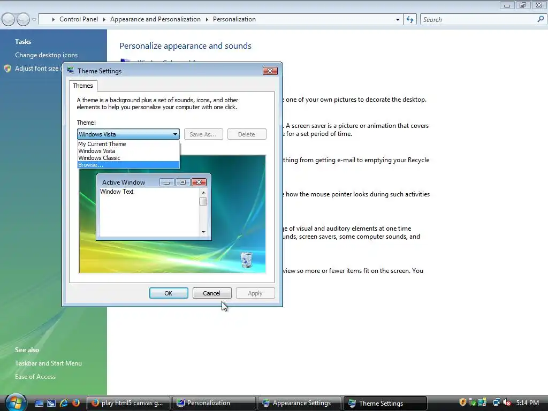548x411 pixels.
Task: Expand arrow before Control Panel breadcrumb
Action: pos(53,20)
